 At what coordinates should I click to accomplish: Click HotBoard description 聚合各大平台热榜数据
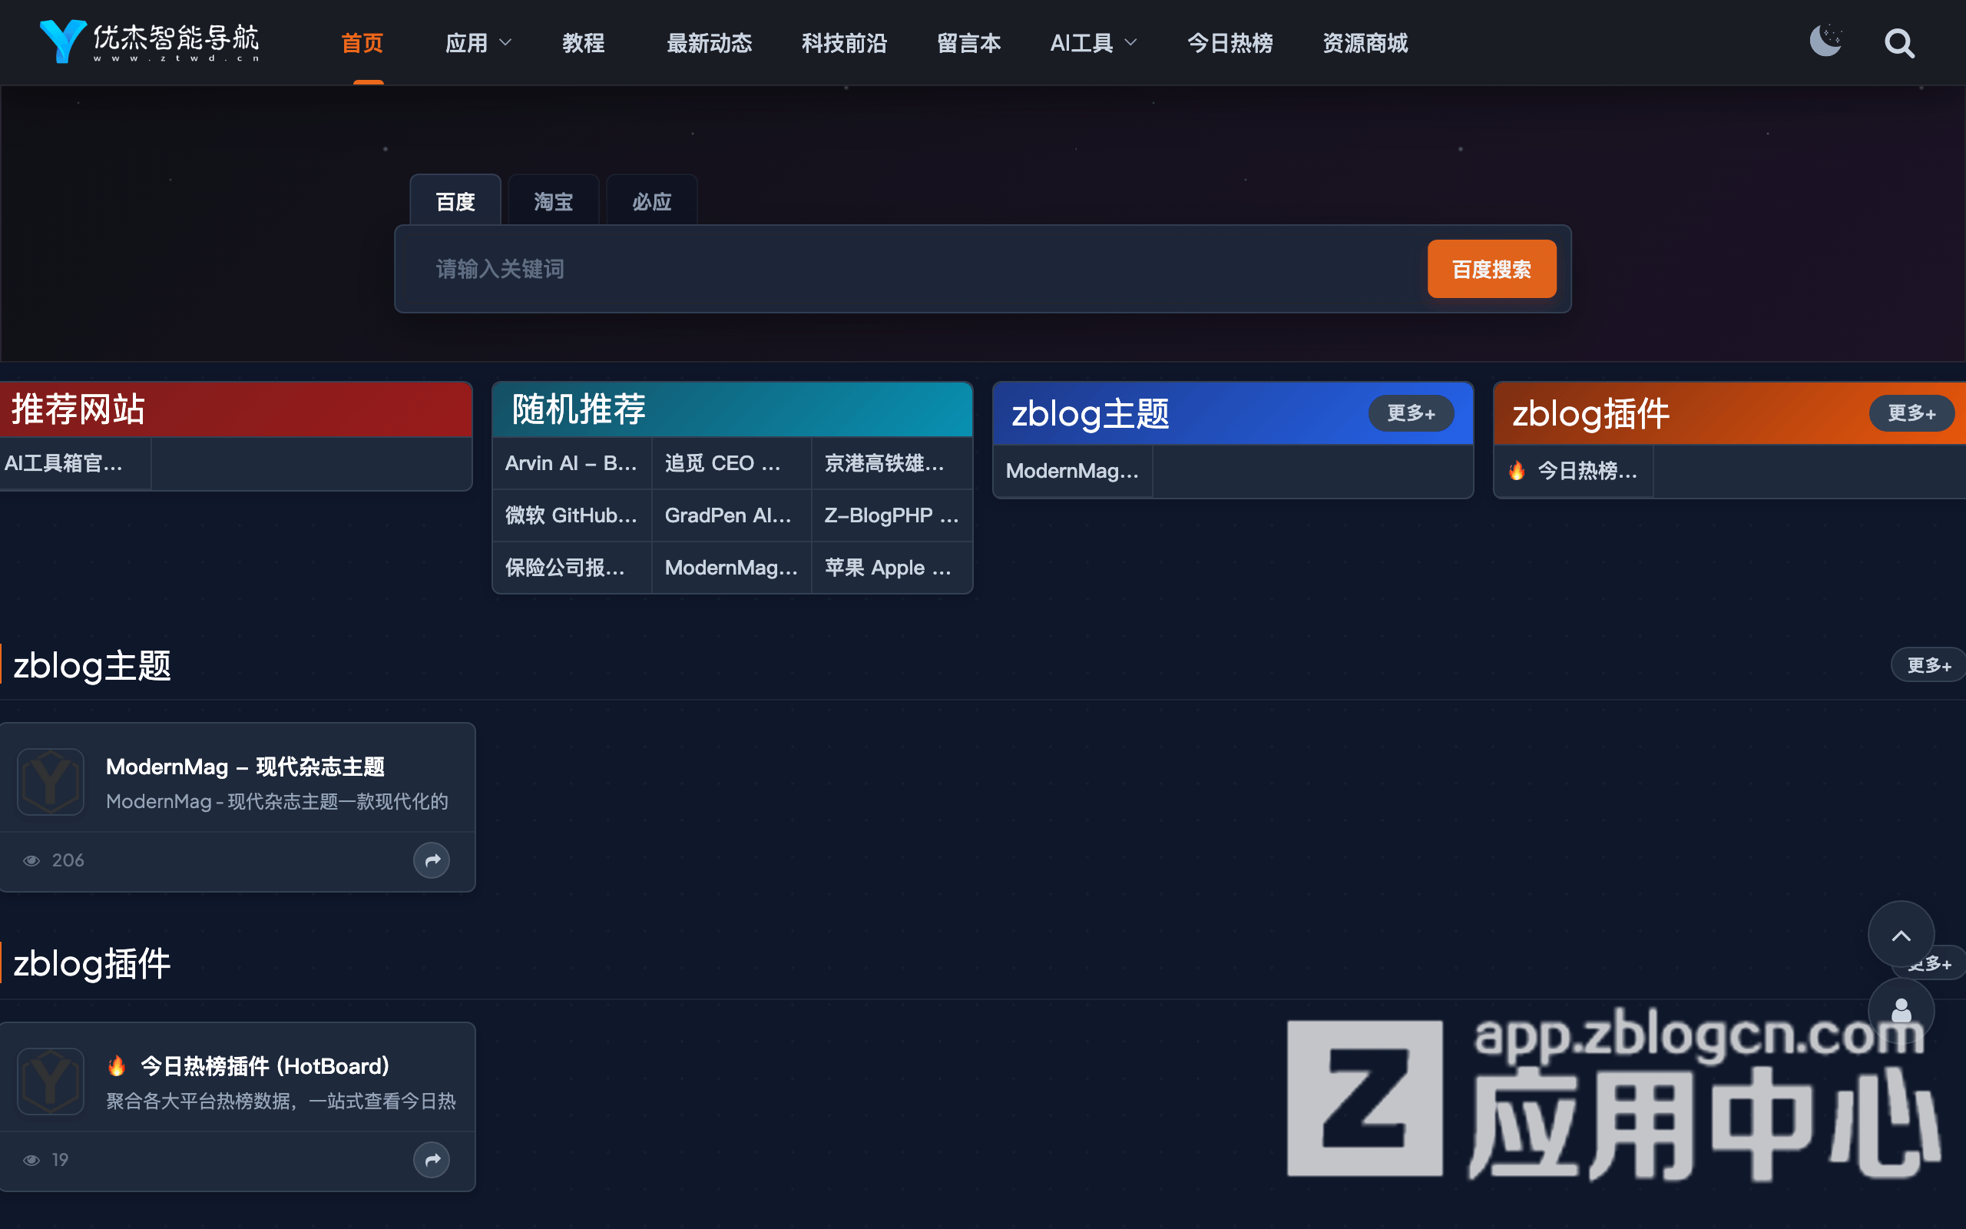(281, 1101)
